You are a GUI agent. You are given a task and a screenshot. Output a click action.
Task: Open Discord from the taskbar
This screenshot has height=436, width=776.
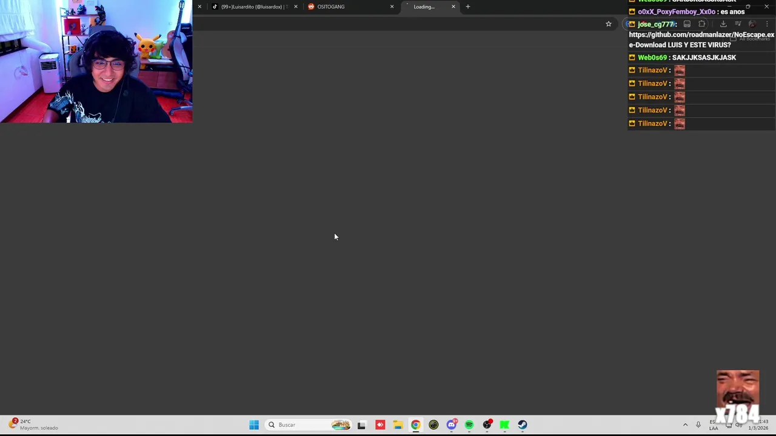451,424
